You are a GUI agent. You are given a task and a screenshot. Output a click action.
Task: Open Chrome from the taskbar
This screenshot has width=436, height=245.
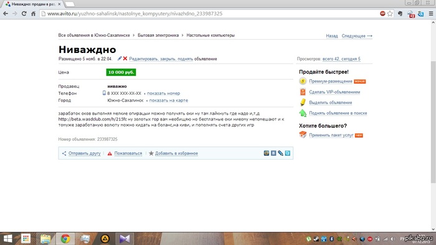[65, 239]
